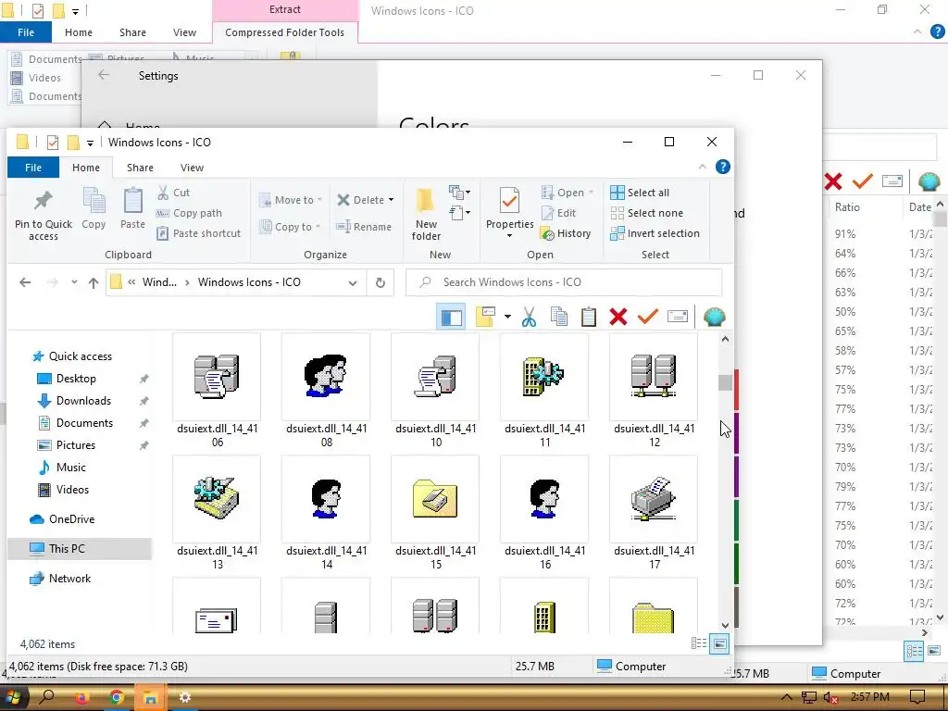Open the Delete dropdown arrow

[x=392, y=200]
